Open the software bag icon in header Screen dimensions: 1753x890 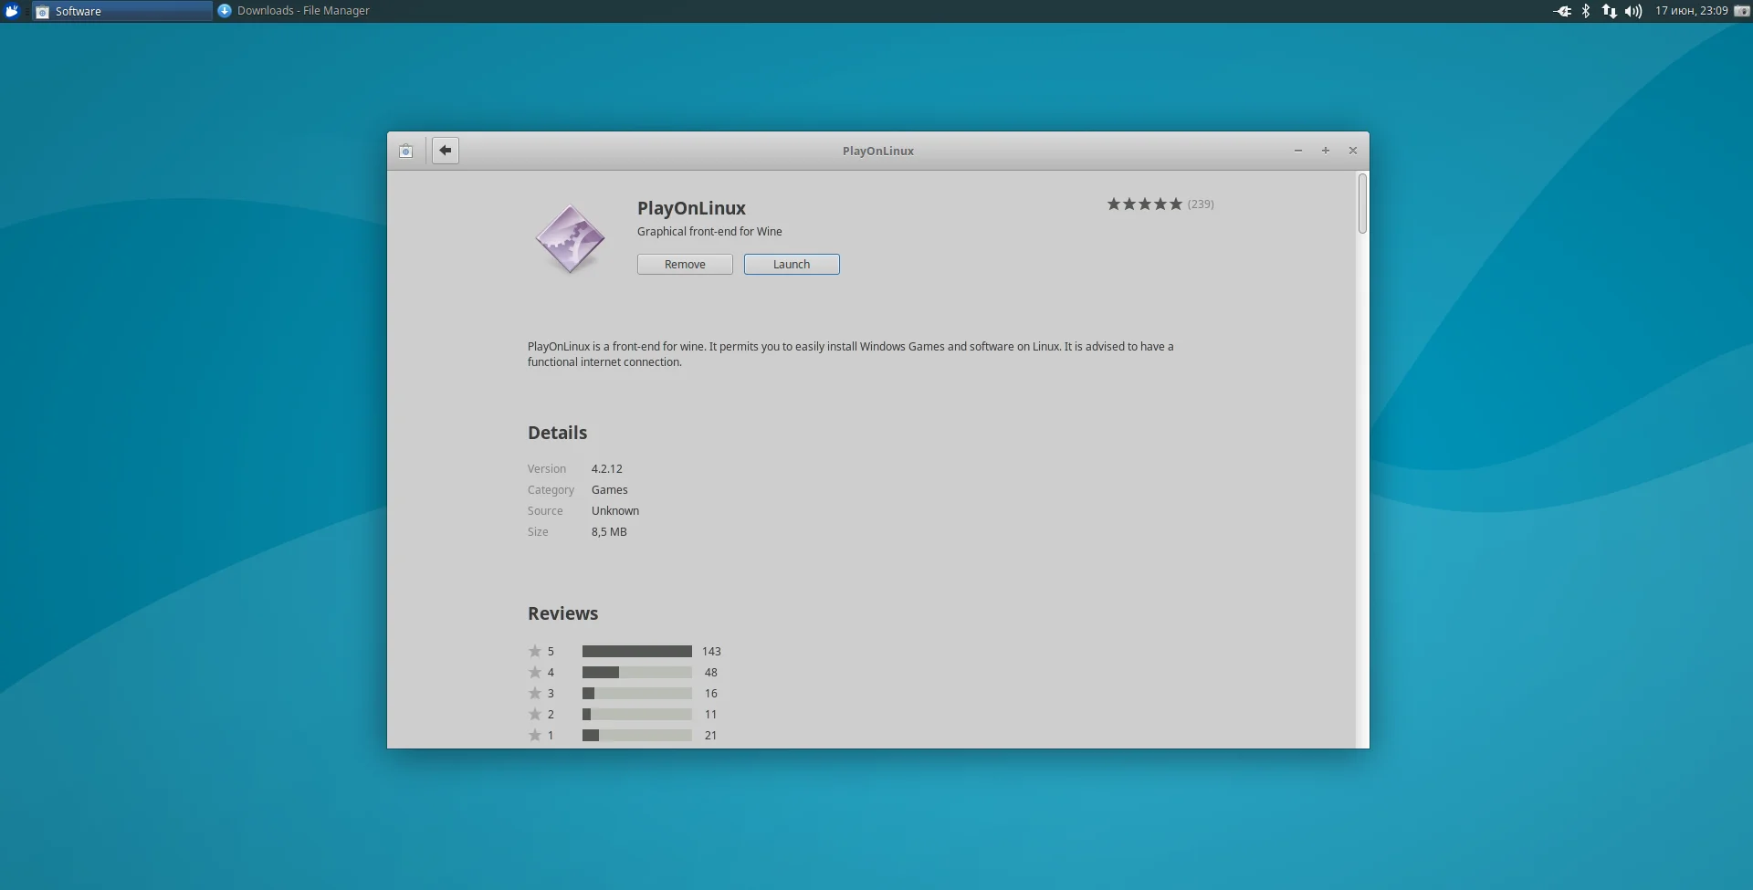point(406,151)
